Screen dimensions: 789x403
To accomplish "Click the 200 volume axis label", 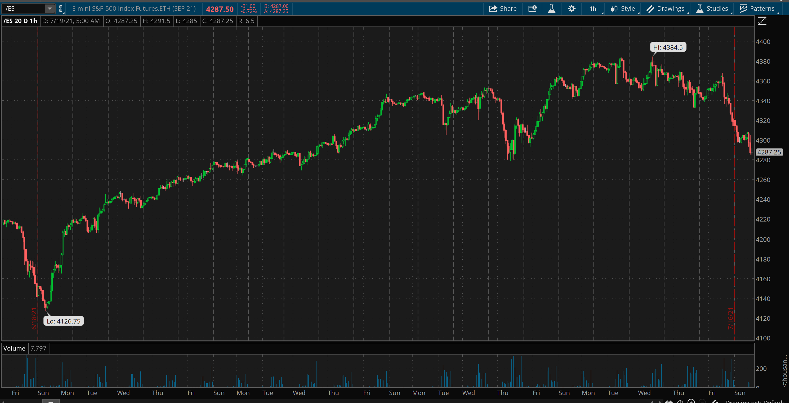I will click(761, 368).
